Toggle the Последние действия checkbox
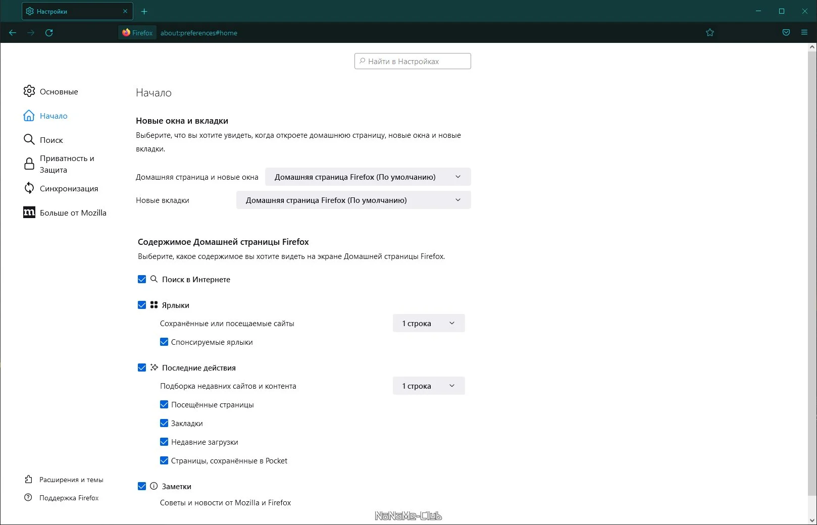 142,367
